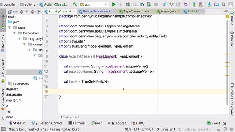
Task: Sync project with Gradle files icon
Action: 194,4
